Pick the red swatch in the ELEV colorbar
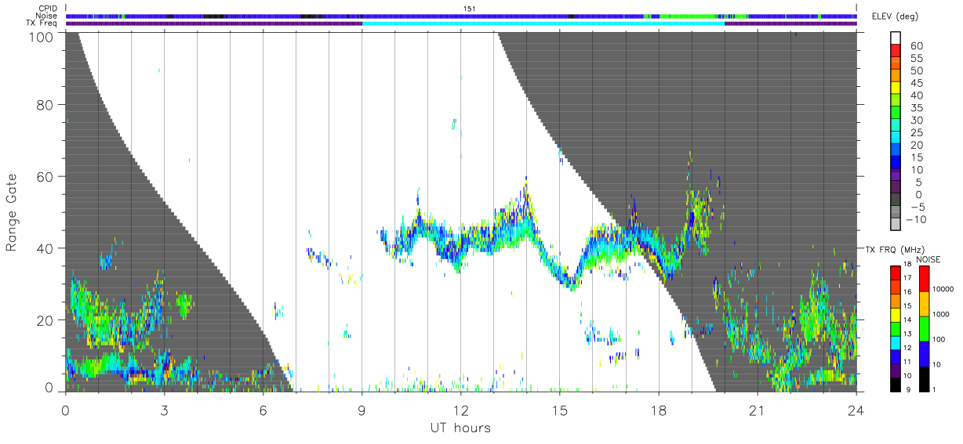Image resolution: width=963 pixels, height=444 pixels. (x=896, y=51)
